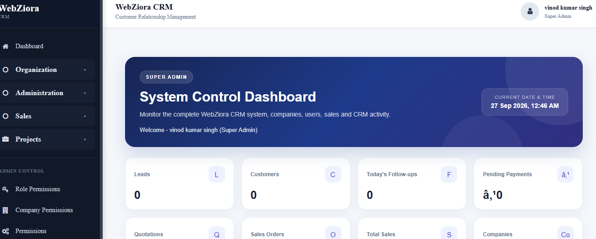Open the Customers stat card
This screenshot has width=596, height=239.
296,184
